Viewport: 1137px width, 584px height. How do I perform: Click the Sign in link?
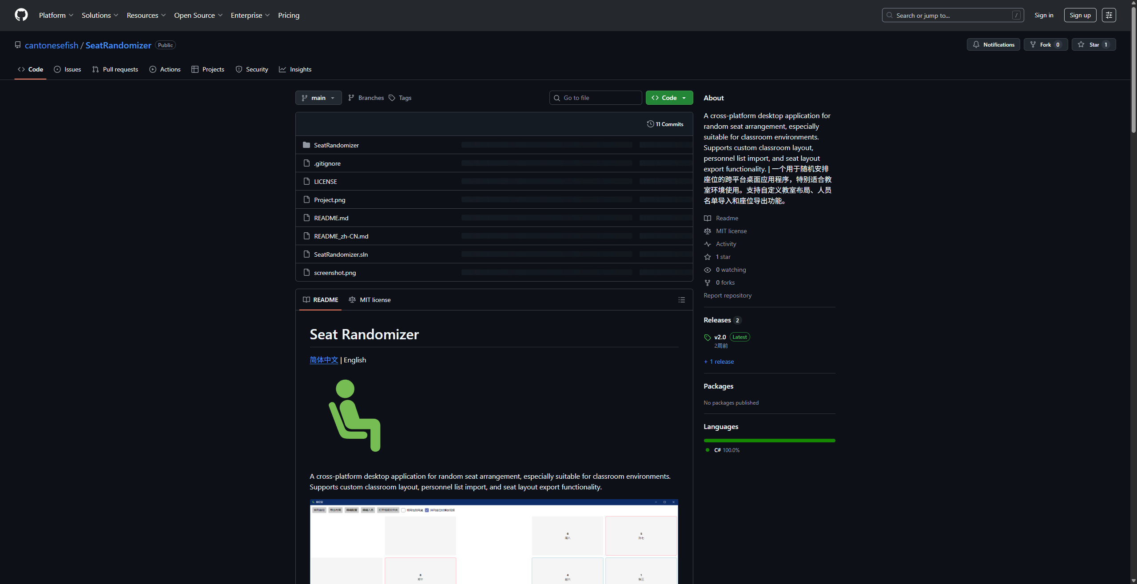(x=1044, y=15)
